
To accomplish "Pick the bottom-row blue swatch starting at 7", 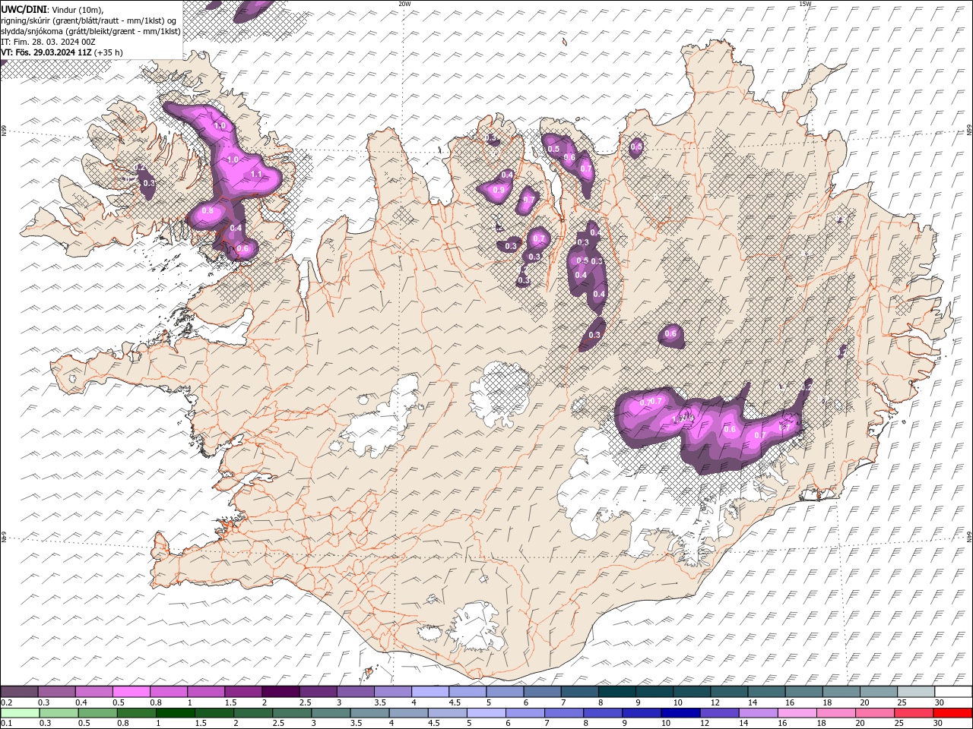I will 563,713.
